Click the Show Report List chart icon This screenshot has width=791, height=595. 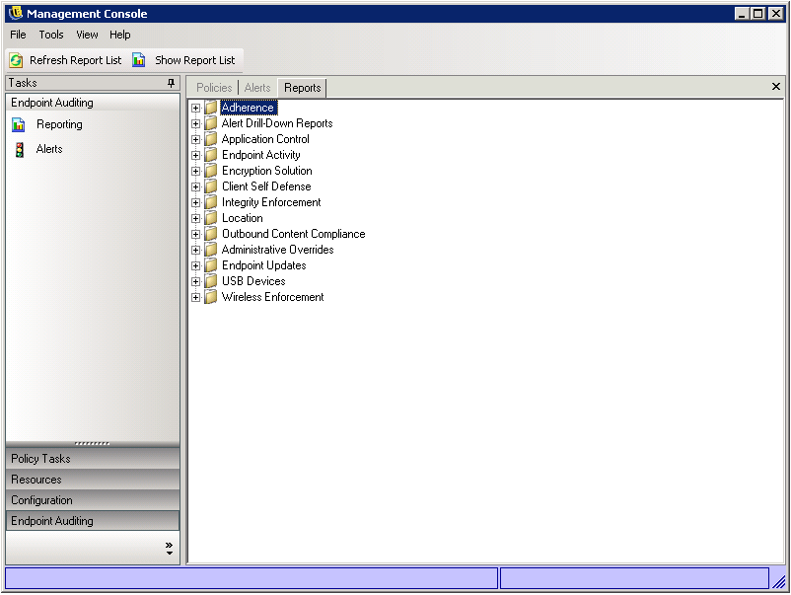pos(139,60)
